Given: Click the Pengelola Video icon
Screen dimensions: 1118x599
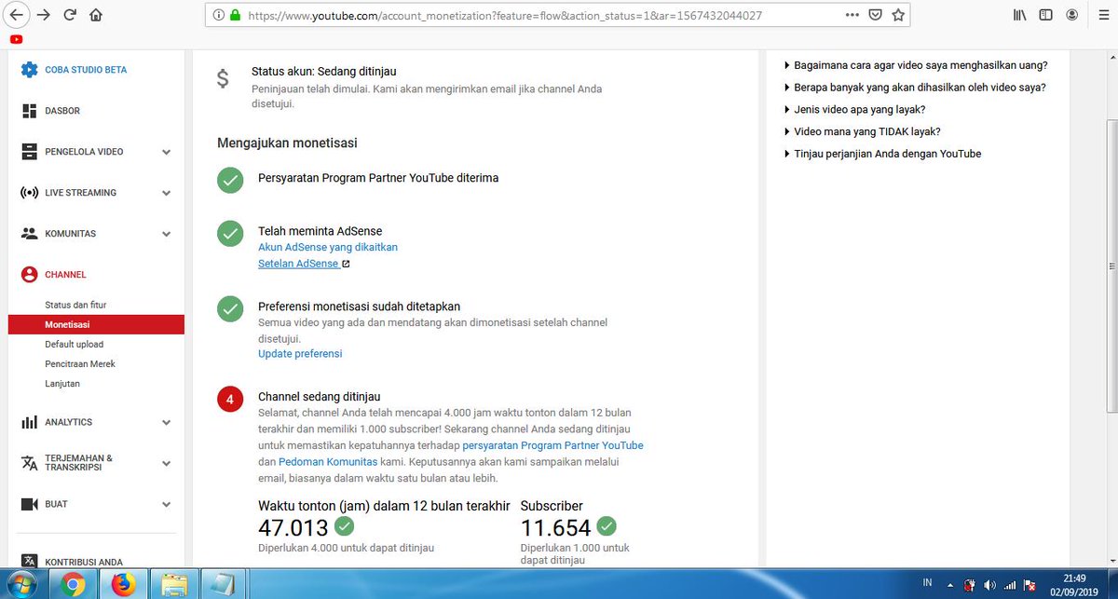Looking at the screenshot, I should pyautogui.click(x=29, y=152).
